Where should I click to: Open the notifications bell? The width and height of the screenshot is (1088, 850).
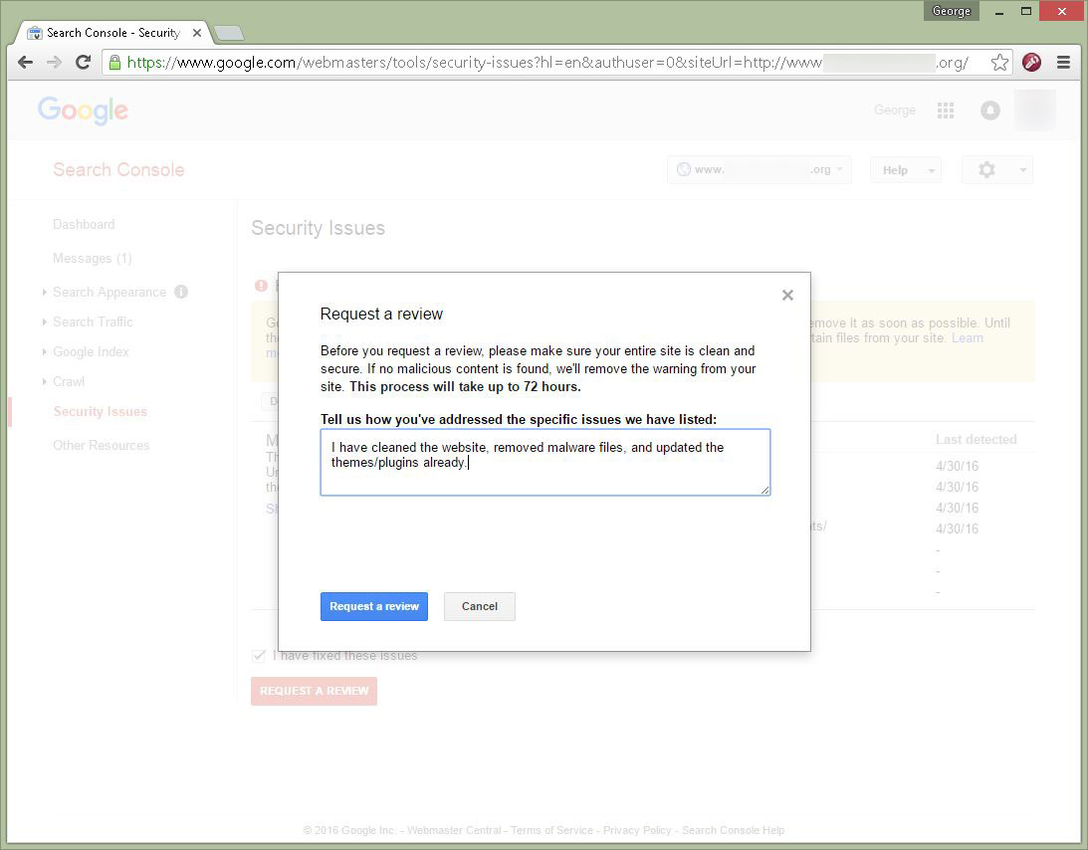pos(990,110)
